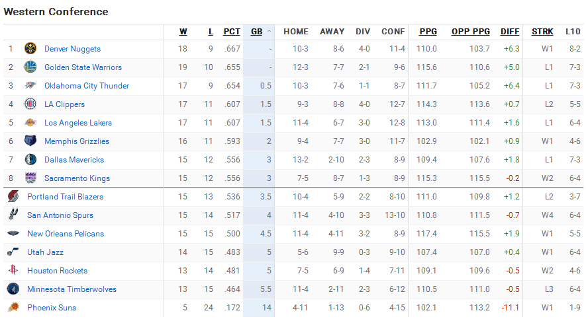Click the Memphis Grizzlies bear logo
This screenshot has height=319, width=586.
30,141
